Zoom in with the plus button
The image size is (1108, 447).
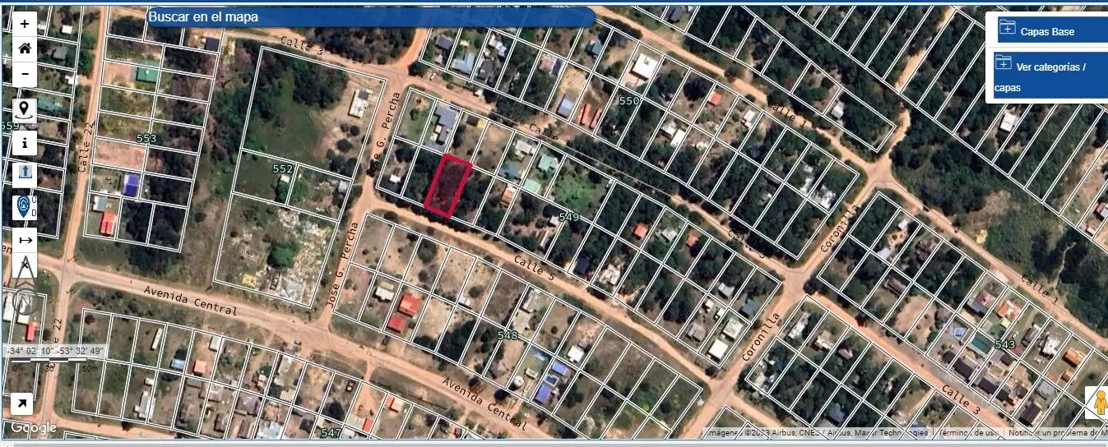pos(25,24)
